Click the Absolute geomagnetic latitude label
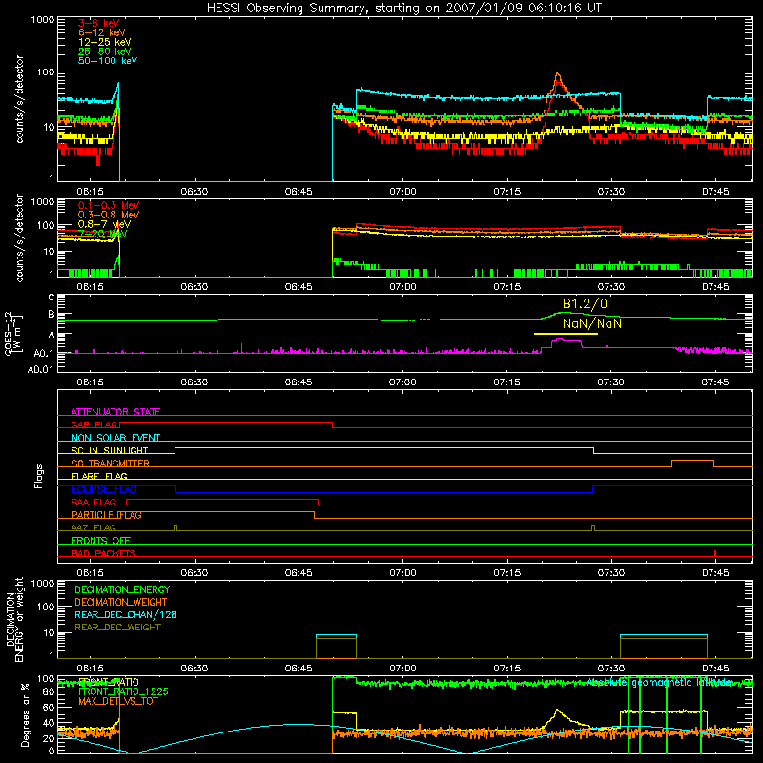This screenshot has height=763, width=763. point(659,682)
